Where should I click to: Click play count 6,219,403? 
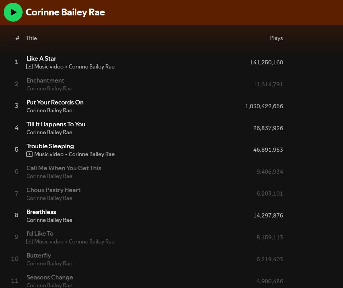click(270, 259)
